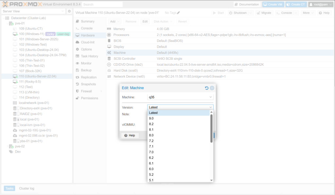The image size is (335, 195).
Task: Open the Firewall section in VM sidebar
Action: pyautogui.click(x=86, y=91)
